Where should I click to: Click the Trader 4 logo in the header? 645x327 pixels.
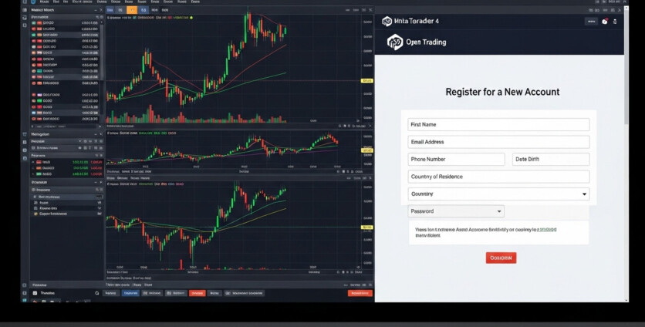pos(387,22)
